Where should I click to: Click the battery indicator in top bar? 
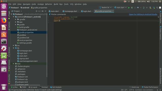coord(142,2)
